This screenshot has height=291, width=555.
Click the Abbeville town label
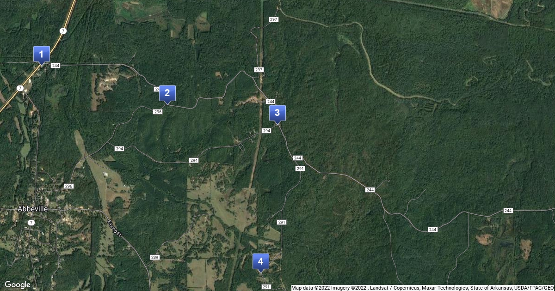click(33, 209)
